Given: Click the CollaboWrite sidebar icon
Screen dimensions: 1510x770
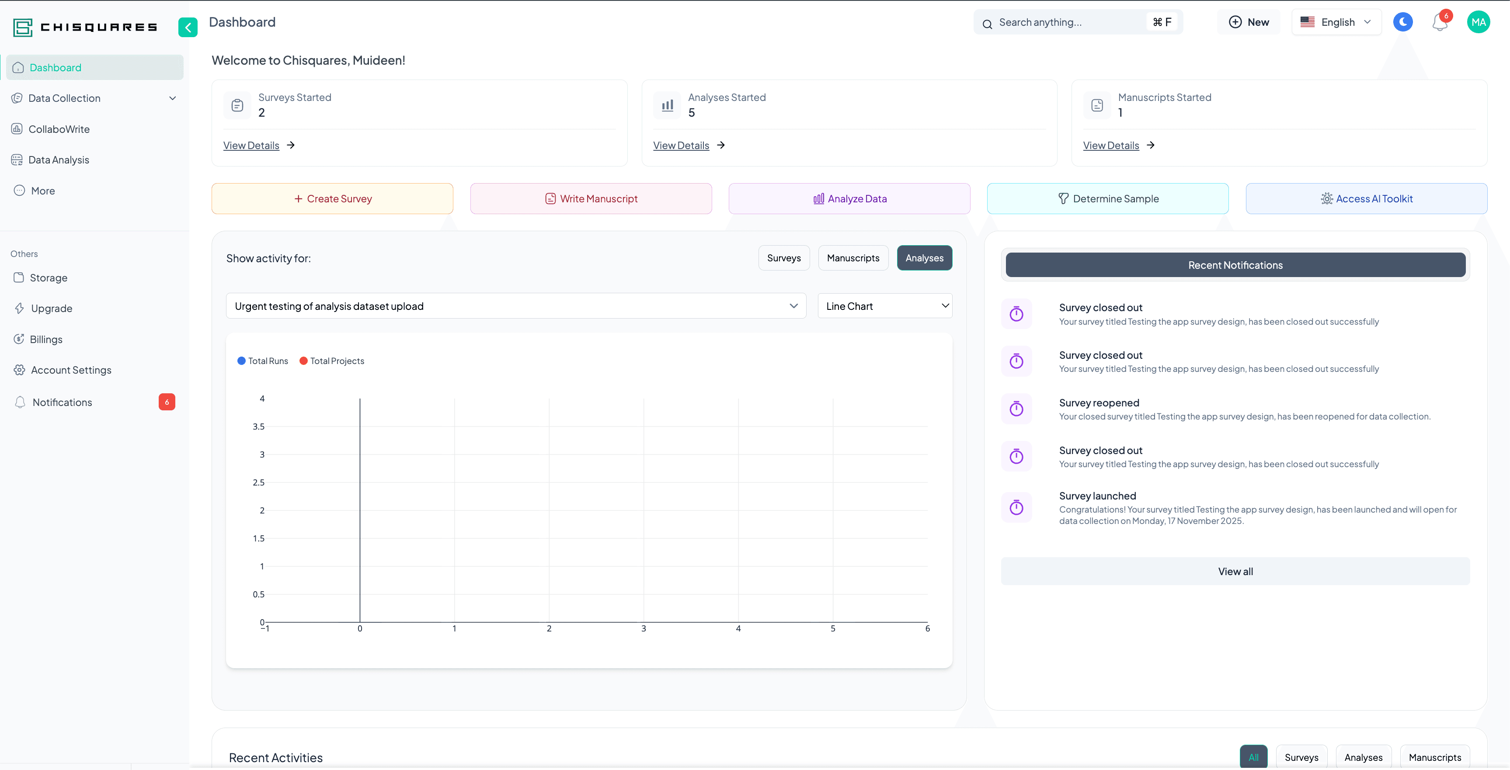Looking at the screenshot, I should [17, 129].
